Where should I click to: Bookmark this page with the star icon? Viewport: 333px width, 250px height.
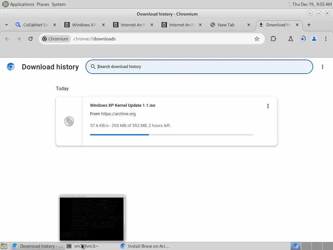tap(257, 39)
